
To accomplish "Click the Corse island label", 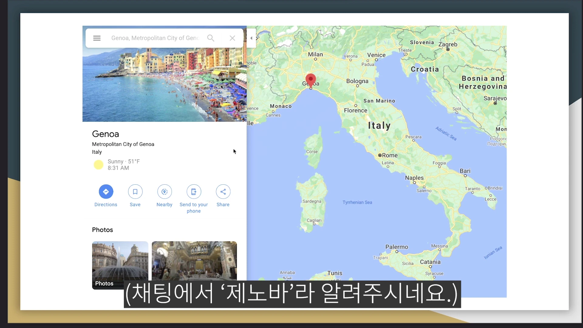I will pos(312,152).
